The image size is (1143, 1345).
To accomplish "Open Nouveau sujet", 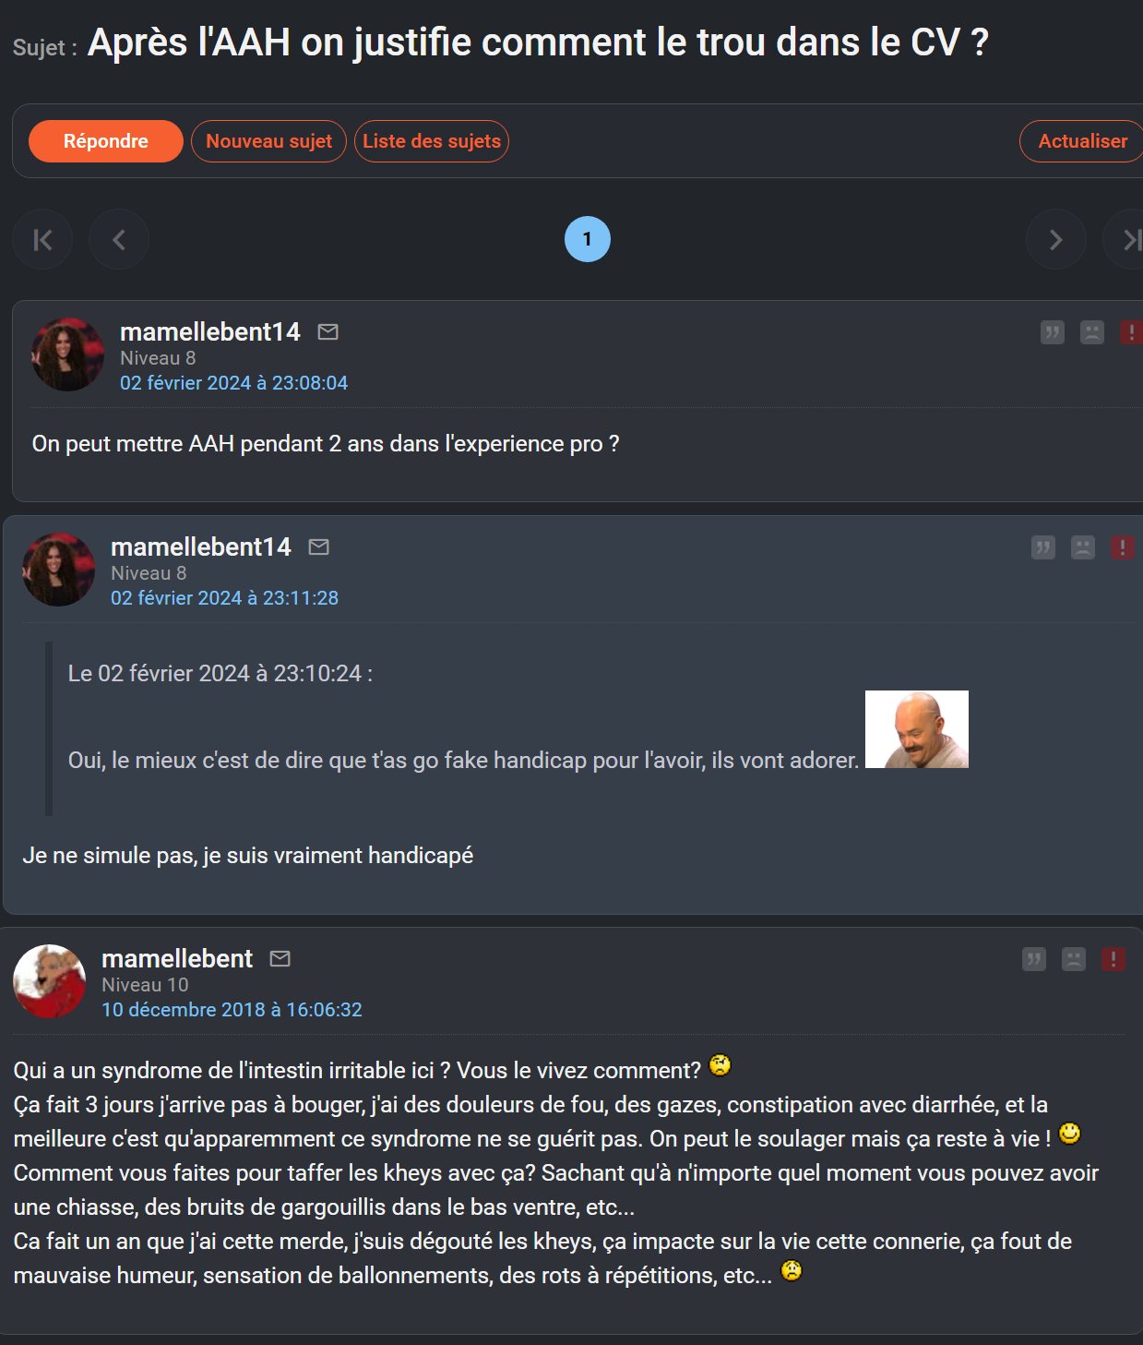I will [268, 141].
